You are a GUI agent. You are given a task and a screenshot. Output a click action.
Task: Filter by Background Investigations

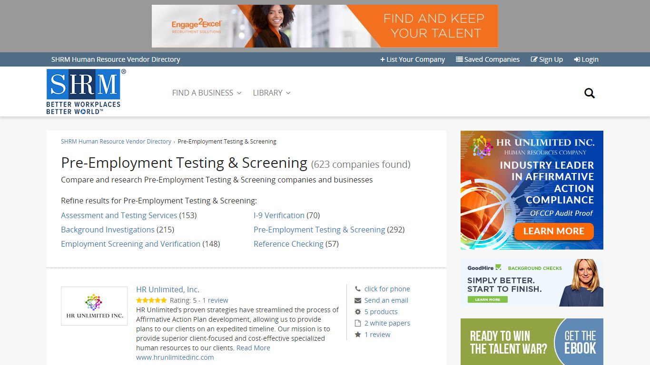[x=108, y=230]
